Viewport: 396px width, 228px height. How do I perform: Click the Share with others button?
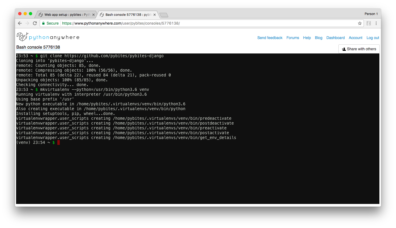[359, 49]
